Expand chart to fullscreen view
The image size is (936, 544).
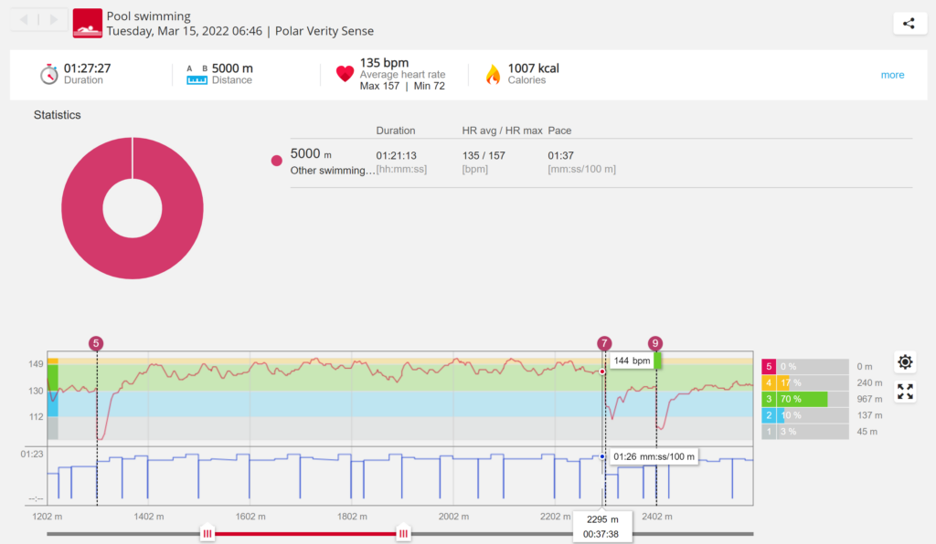(x=905, y=392)
